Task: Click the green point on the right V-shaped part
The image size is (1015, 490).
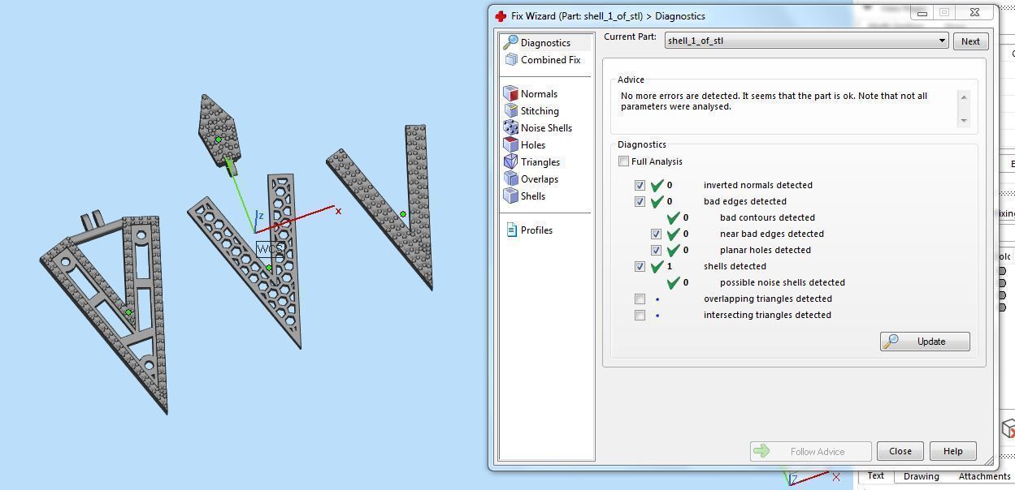Action: [403, 214]
